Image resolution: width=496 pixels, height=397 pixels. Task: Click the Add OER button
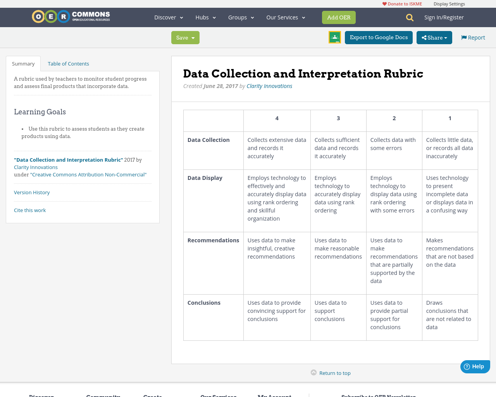339,17
